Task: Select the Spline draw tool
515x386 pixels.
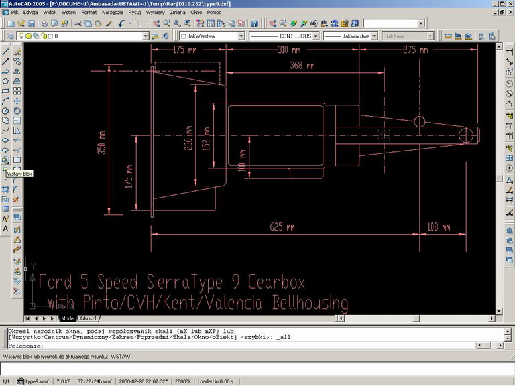Action: 5,130
